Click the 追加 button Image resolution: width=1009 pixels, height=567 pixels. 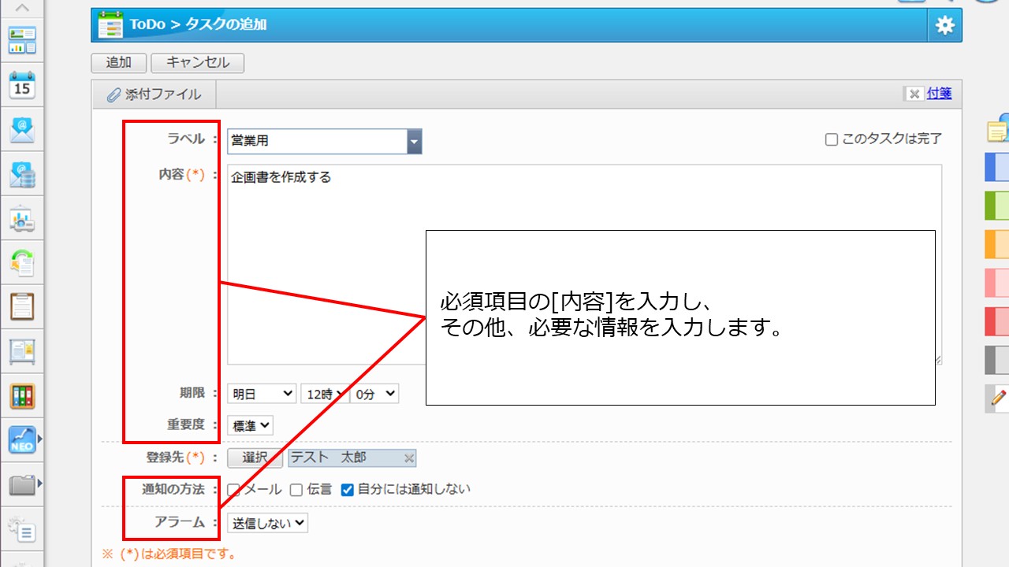point(119,63)
